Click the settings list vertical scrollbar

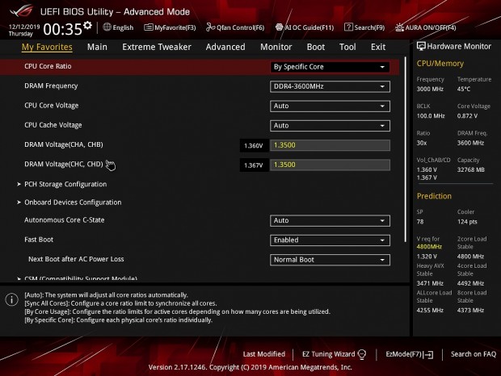[405, 149]
